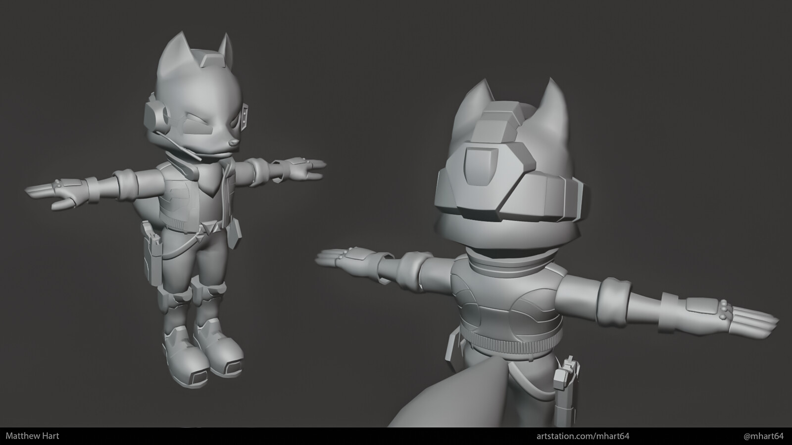Click the close-up fox head render
Viewport: 792px width, 445px height.
[x=510, y=163]
